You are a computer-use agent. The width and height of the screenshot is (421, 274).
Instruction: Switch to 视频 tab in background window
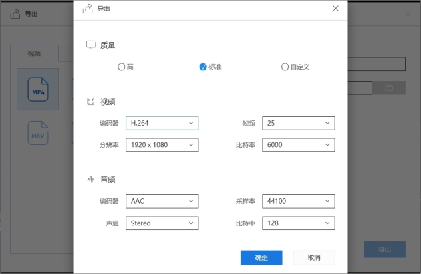[34, 53]
